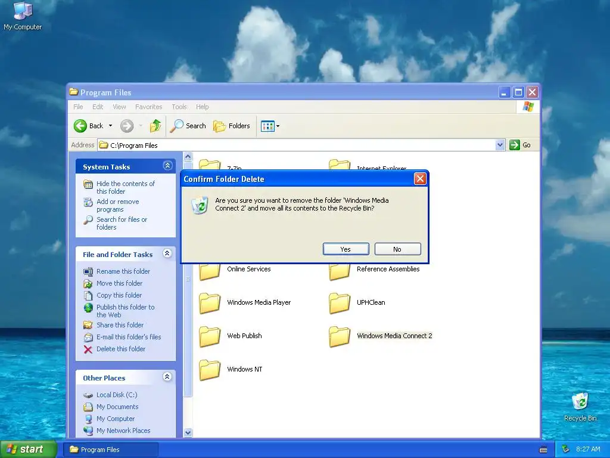
Task: Collapse the System Tasks panel
Action: point(167,166)
